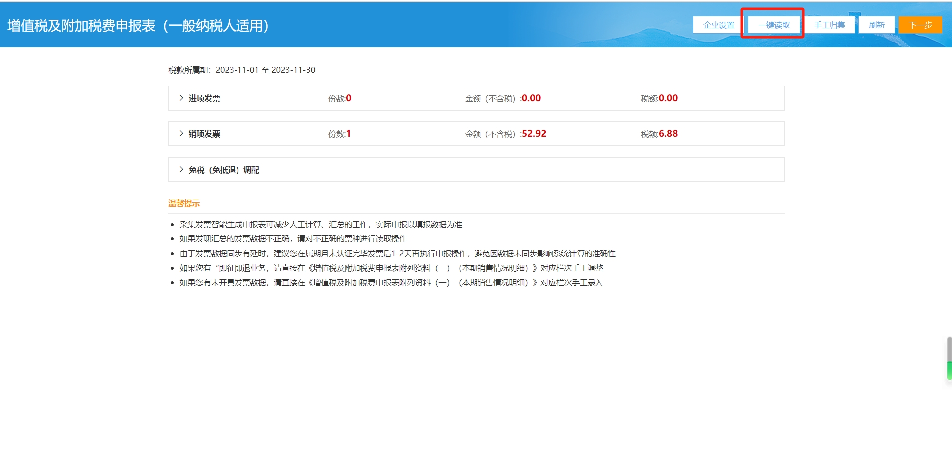The width and height of the screenshot is (952, 456).
Task: Select 进项发票 invoice count value 0
Action: coord(349,98)
